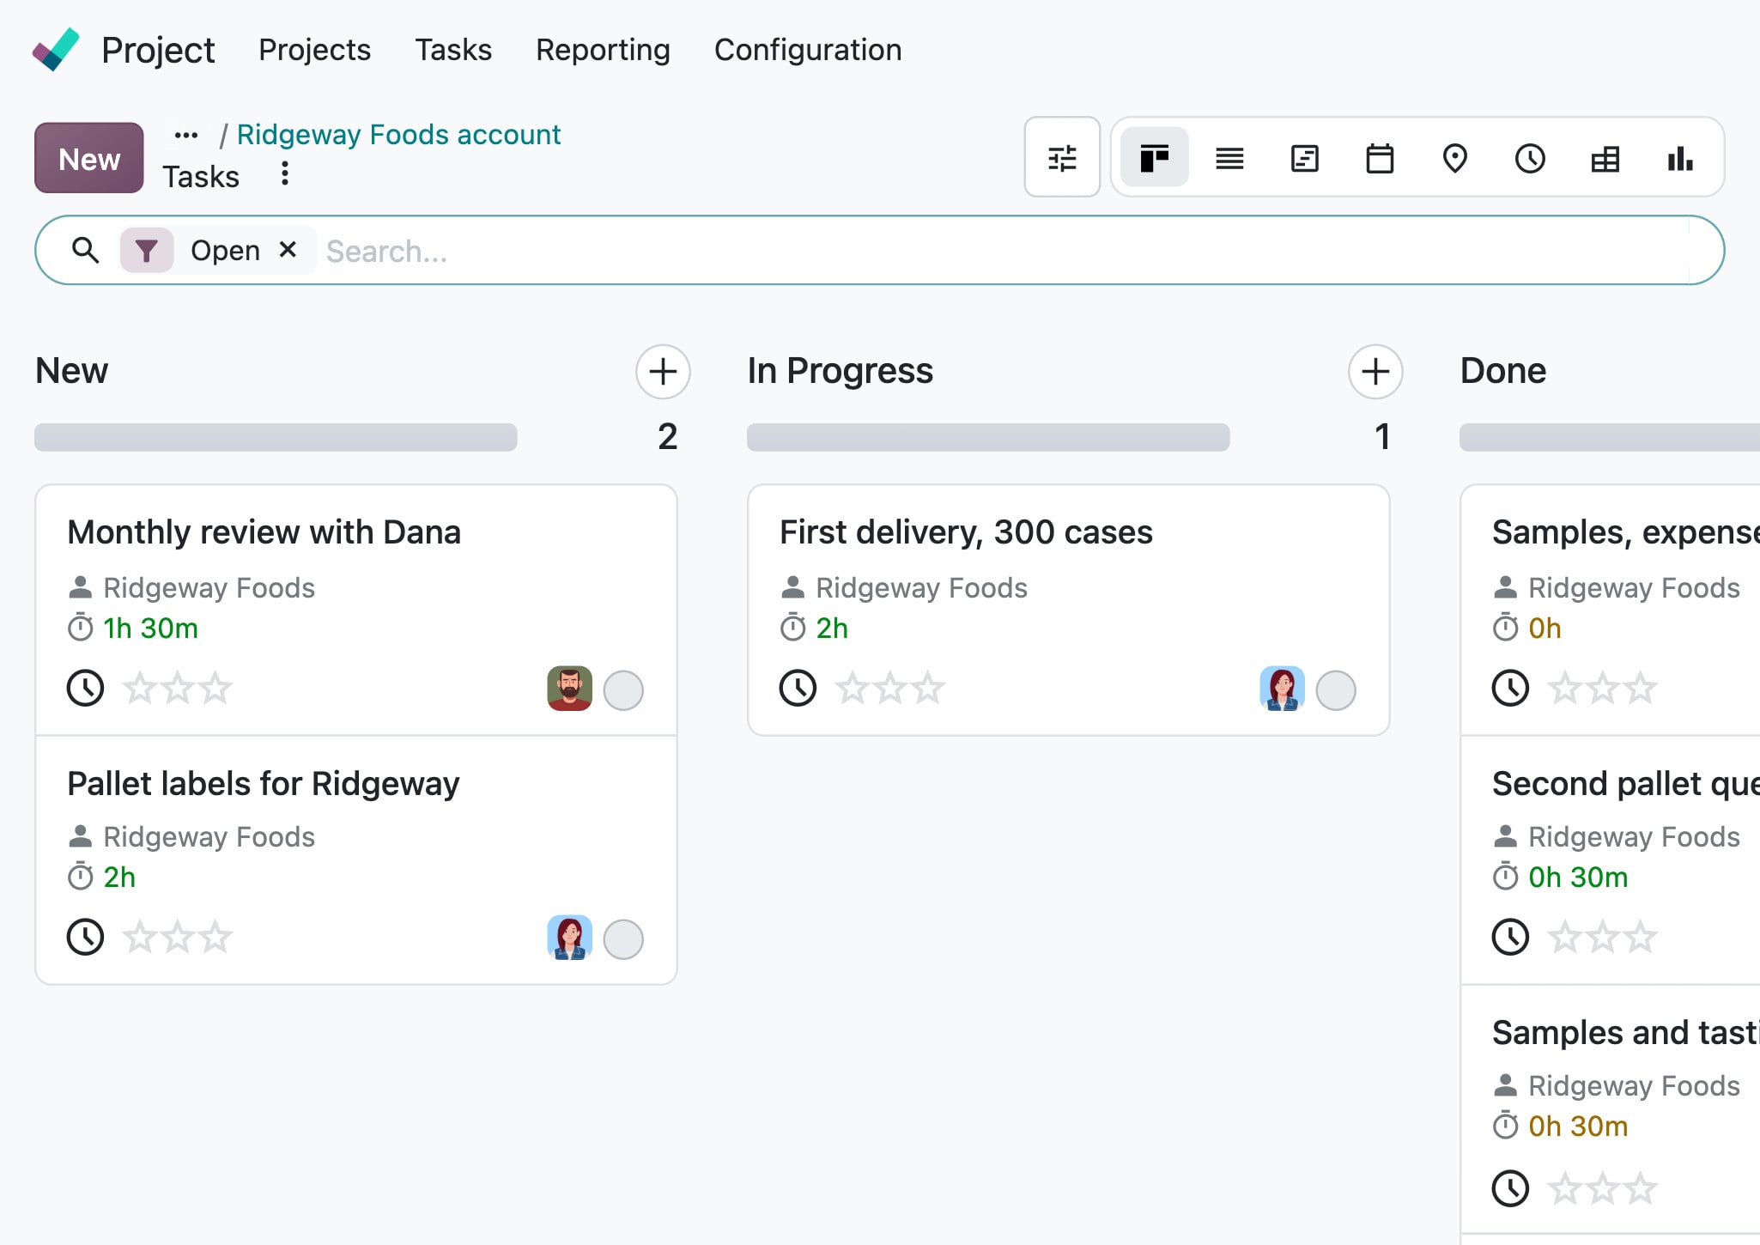Switch to Kanban view
Image resolution: width=1760 pixels, height=1245 pixels.
click(1154, 158)
